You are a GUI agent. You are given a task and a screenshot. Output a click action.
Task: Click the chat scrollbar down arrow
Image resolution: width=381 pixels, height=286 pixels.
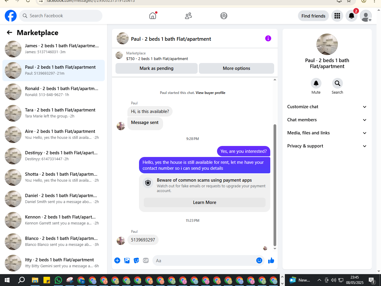[275, 249]
